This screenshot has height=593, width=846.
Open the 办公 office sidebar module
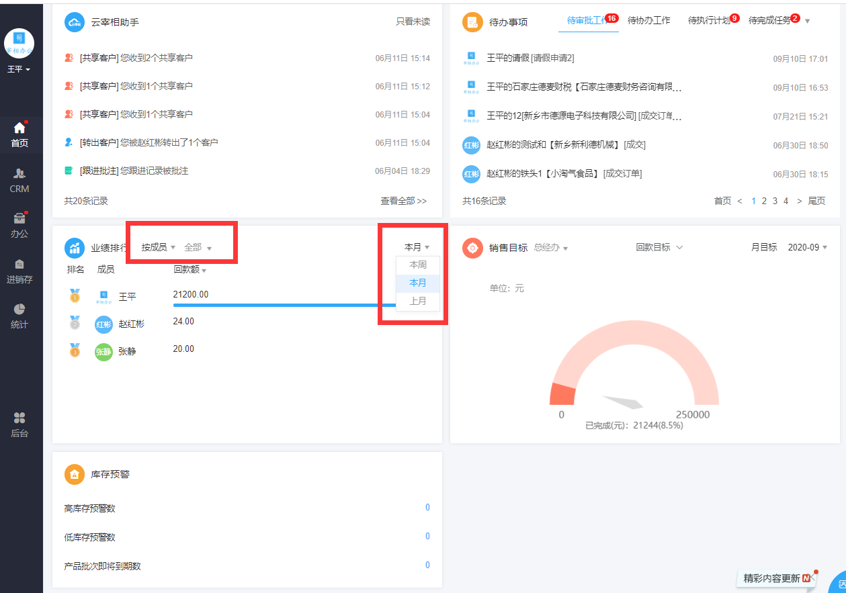[19, 225]
